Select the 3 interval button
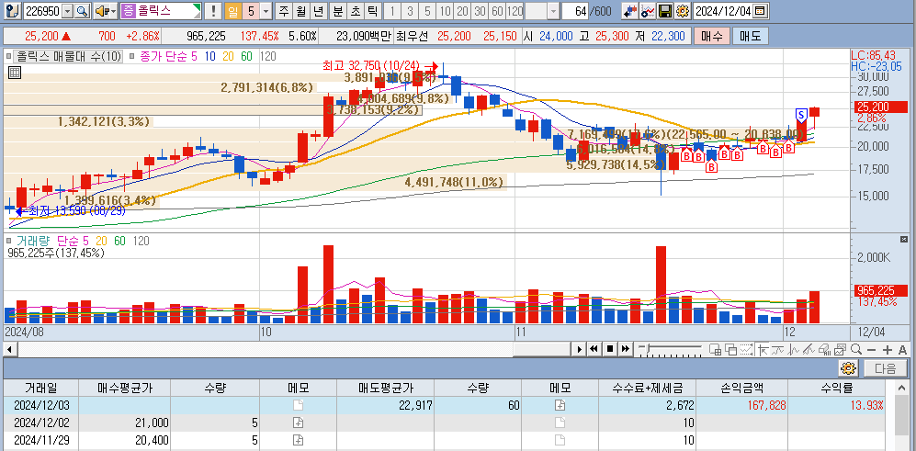The image size is (916, 451). click(x=410, y=10)
